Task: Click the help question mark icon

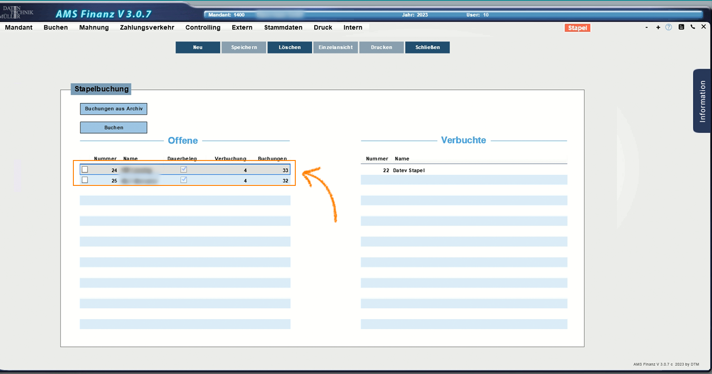Action: click(669, 27)
